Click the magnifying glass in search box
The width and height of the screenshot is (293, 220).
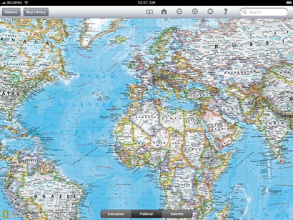click(x=245, y=12)
